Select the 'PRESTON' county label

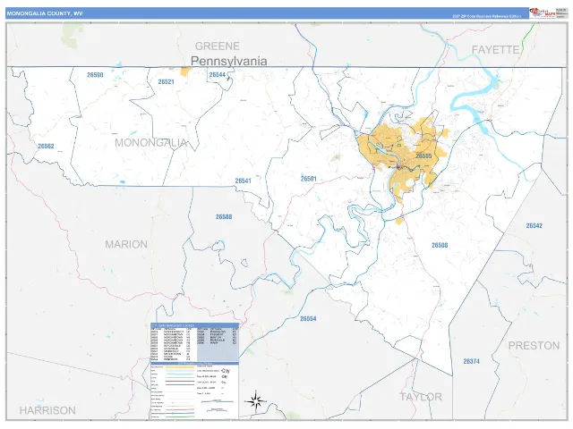click(x=534, y=346)
